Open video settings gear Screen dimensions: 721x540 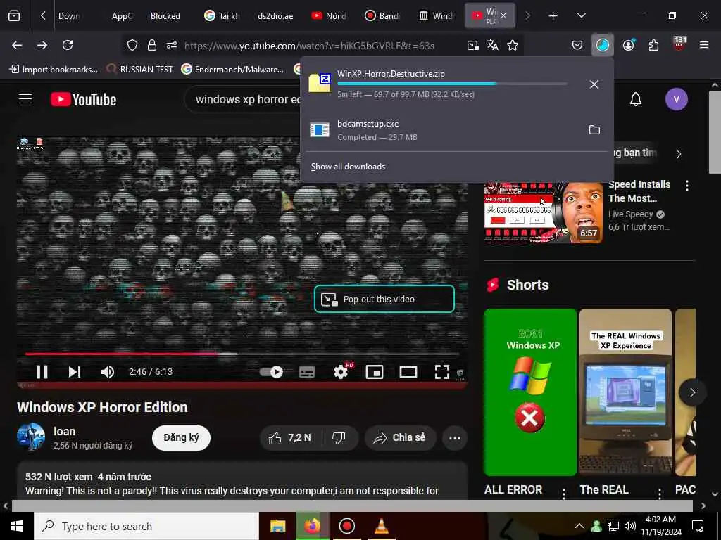coord(341,371)
